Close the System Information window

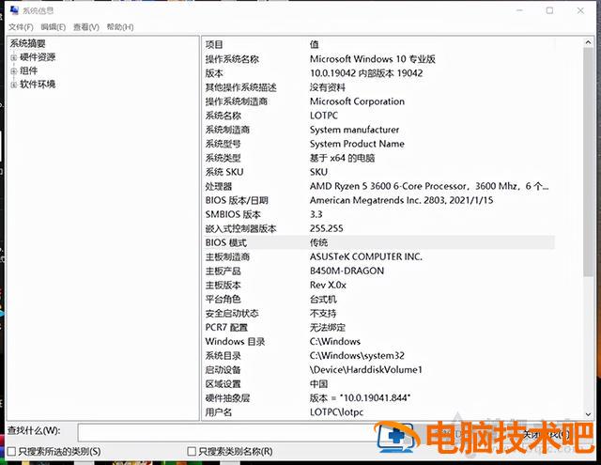pos(580,10)
